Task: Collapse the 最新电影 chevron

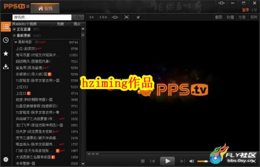Action: 16,42
